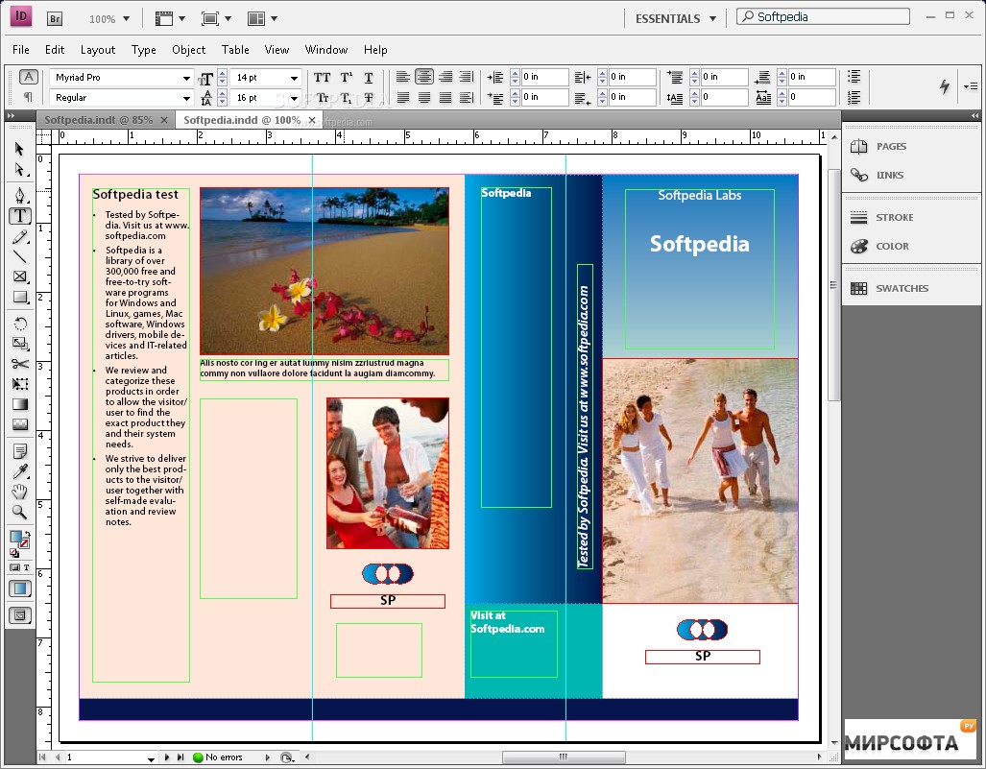The height and width of the screenshot is (769, 986).
Task: Open the Layout menu
Action: (98, 50)
